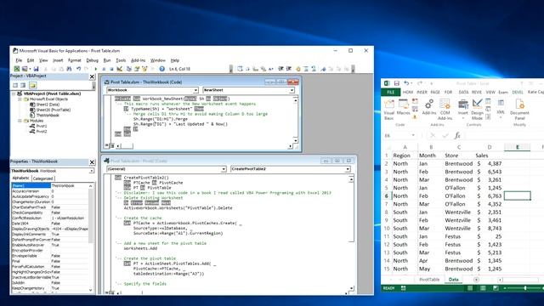Collapse the VBAProject (Pivot Table.xlsm) tree node

(14, 93)
